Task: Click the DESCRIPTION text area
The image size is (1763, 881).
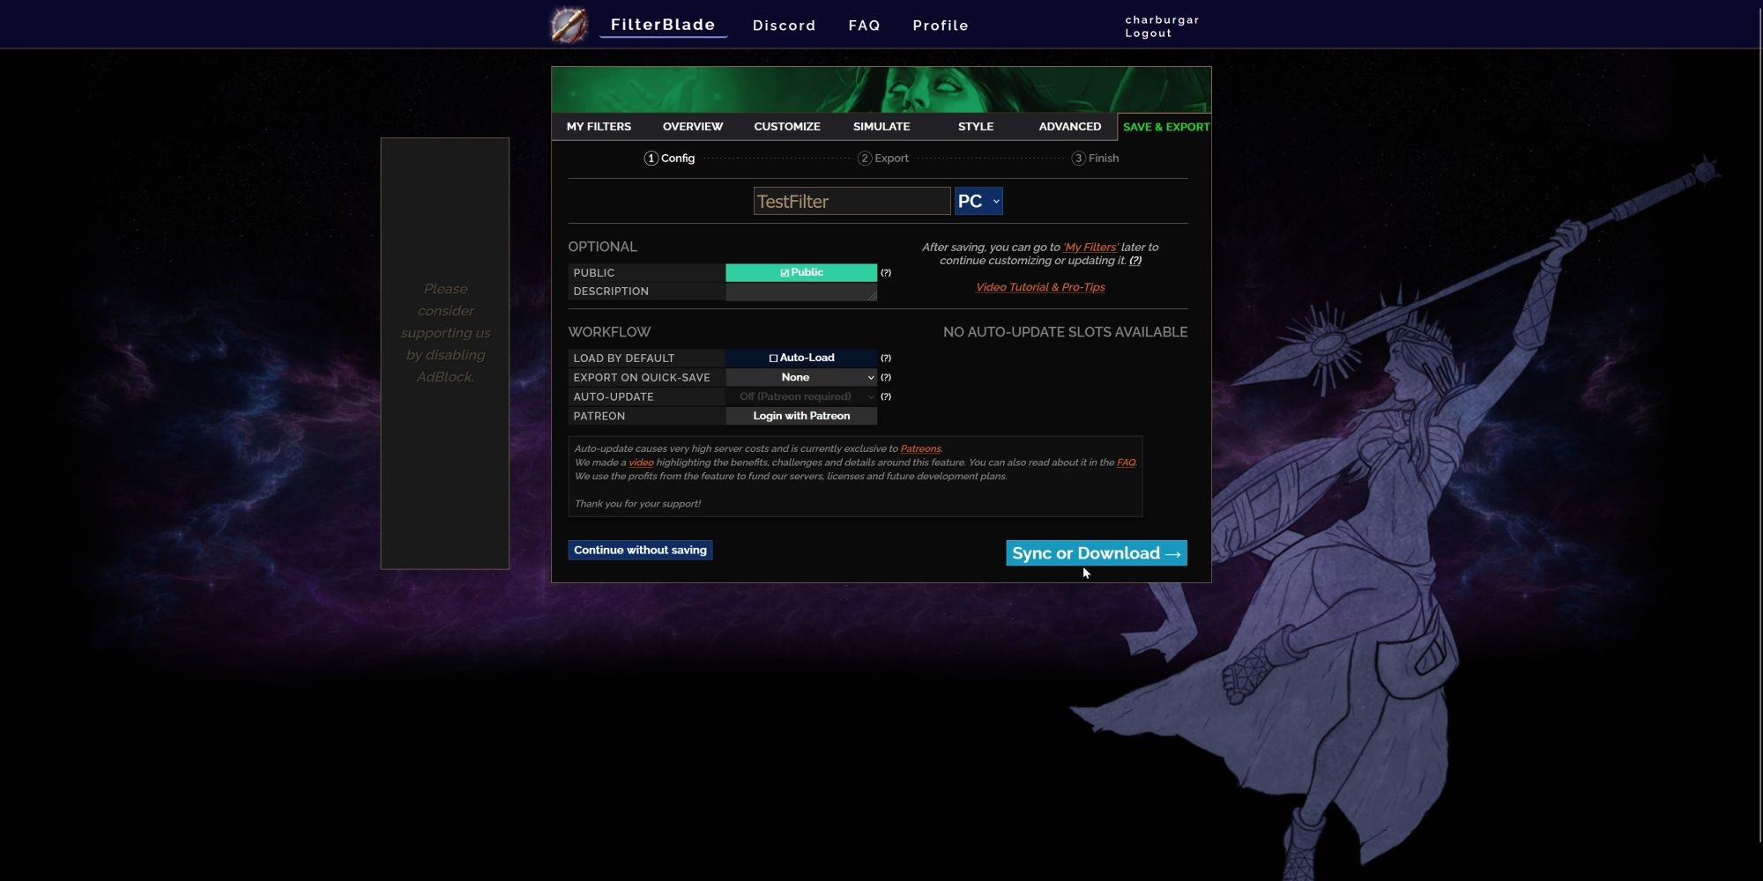Action: pos(800,291)
